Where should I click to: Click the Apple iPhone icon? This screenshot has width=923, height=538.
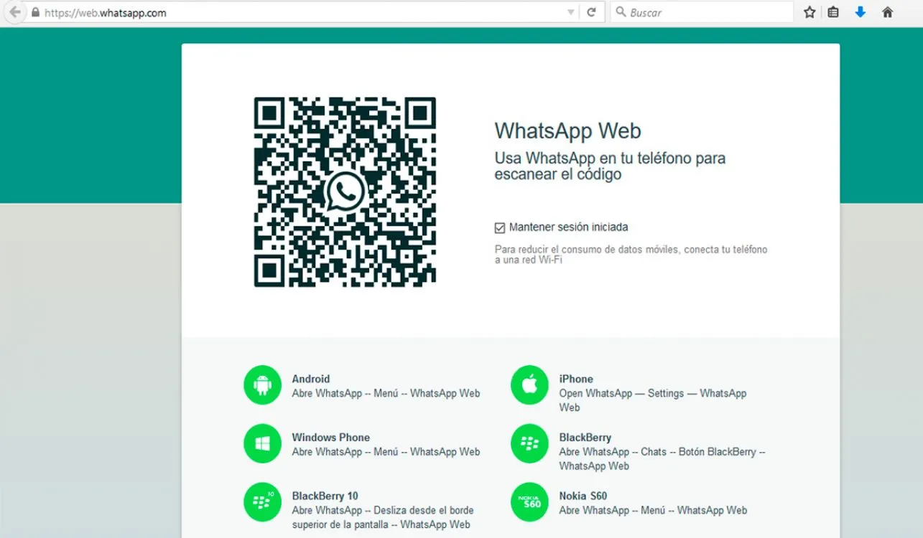click(529, 385)
